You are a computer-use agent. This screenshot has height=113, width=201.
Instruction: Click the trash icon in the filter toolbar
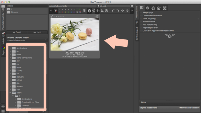pyautogui.click(x=84, y=11)
